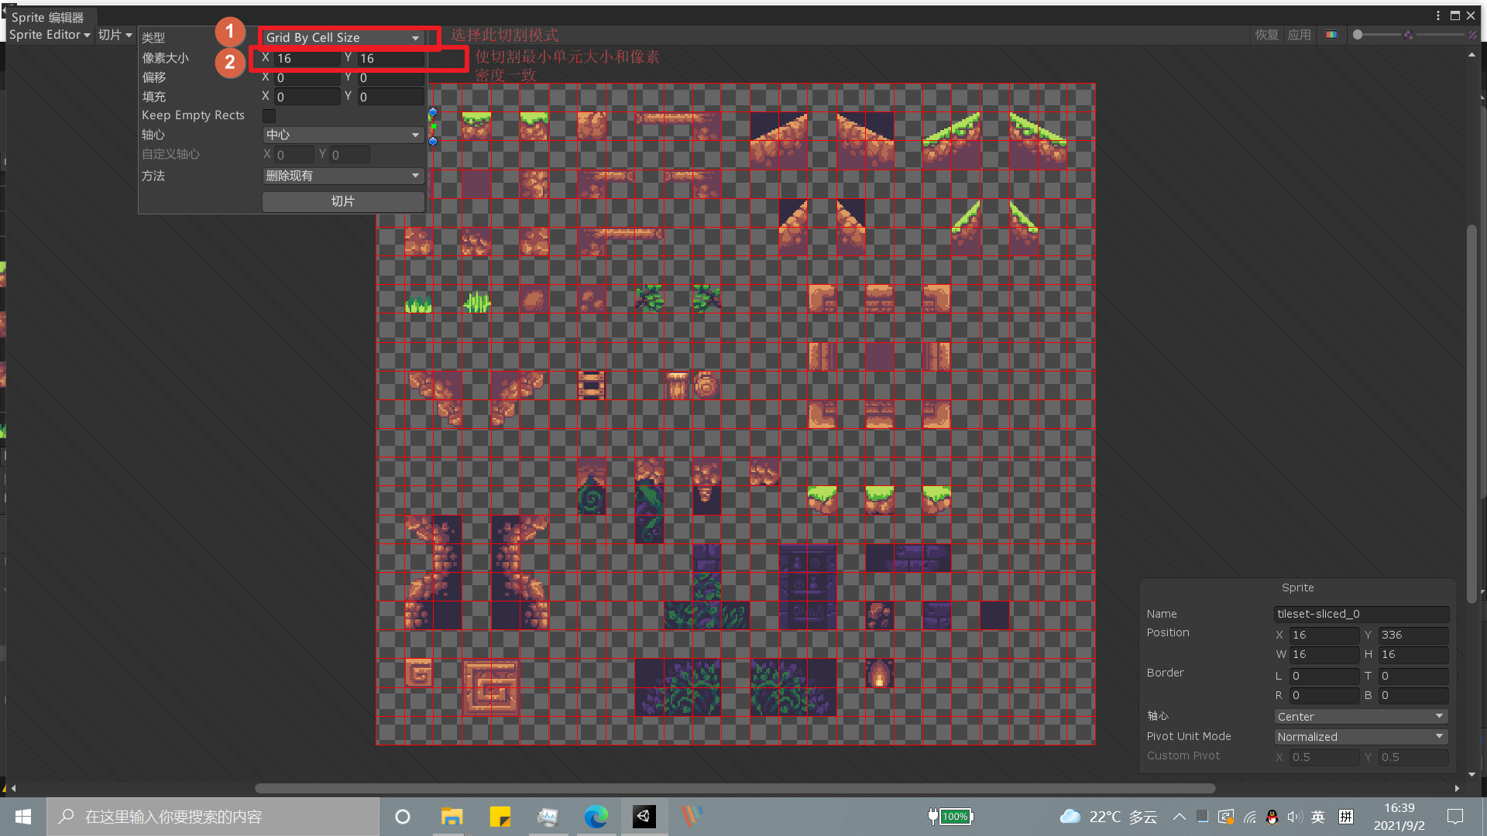The height and width of the screenshot is (836, 1487).
Task: Click the 应用 apply button
Action: coord(1299,35)
